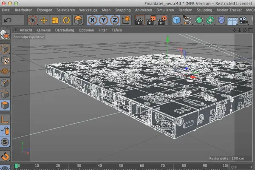This screenshot has height=170, width=255.
Task: Open the render settings
Action: coord(162,20)
